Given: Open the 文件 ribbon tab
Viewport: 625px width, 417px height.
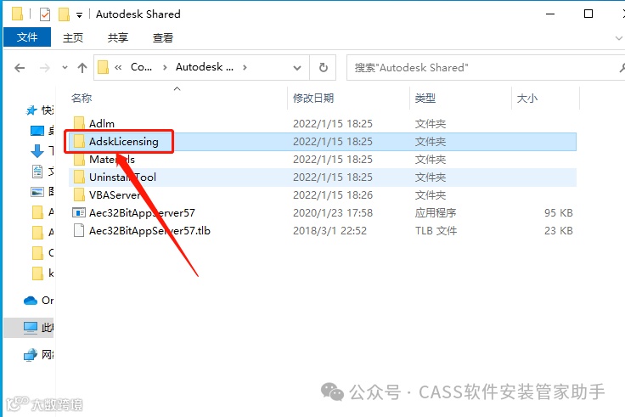Looking at the screenshot, I should 27,37.
